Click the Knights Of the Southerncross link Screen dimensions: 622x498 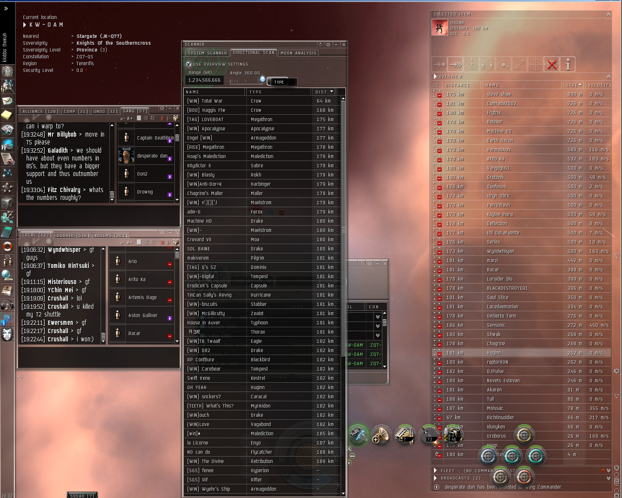coord(114,43)
